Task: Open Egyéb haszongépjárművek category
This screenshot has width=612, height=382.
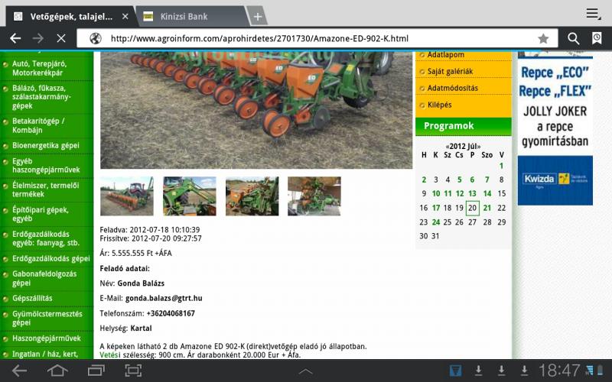Action: [x=47, y=165]
